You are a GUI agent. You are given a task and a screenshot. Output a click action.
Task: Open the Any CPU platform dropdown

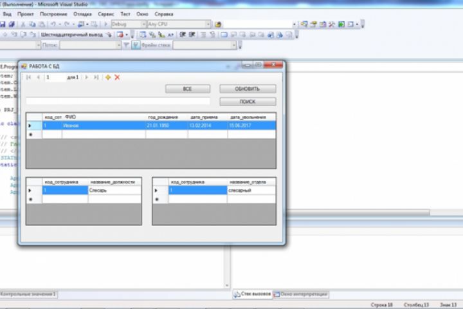(x=208, y=24)
